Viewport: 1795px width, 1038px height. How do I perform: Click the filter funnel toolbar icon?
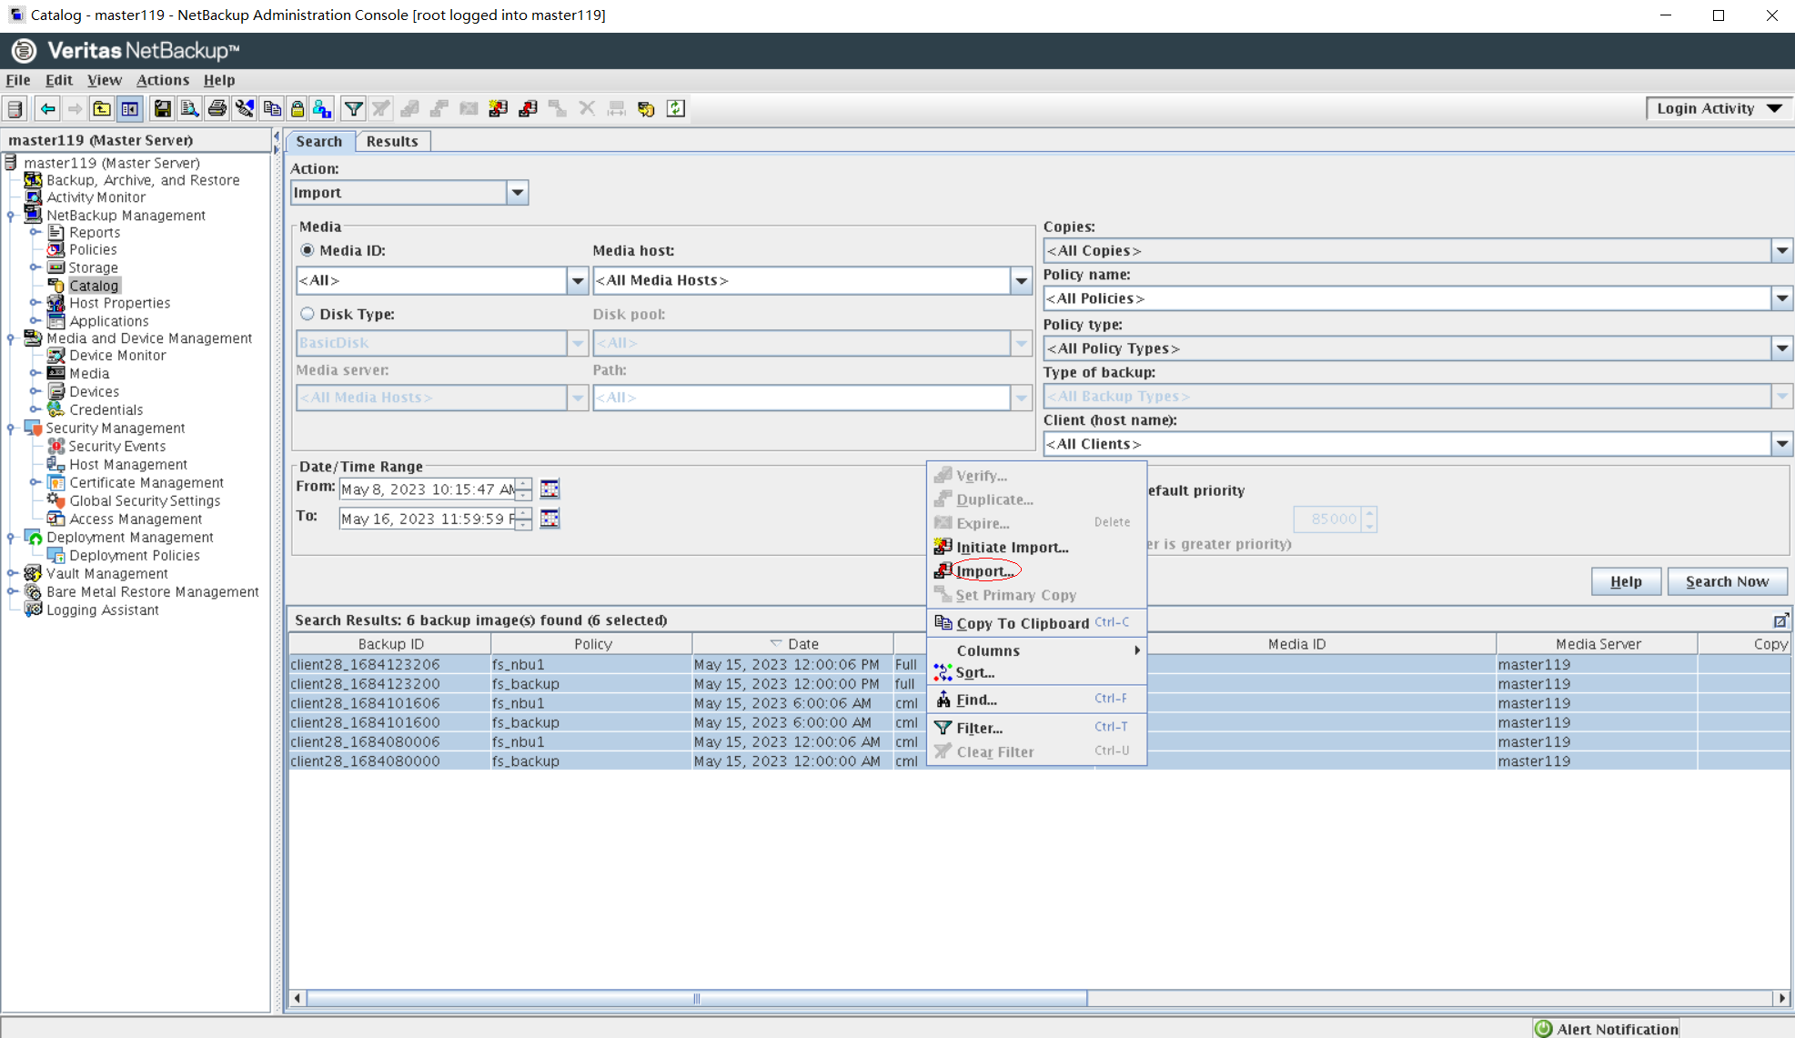(x=353, y=109)
